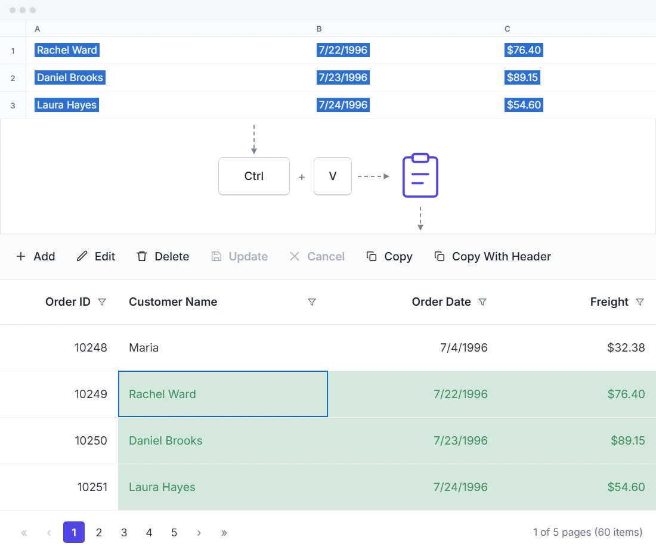Select page 1 in pager
Screen dimensions: 656x553
[x=74, y=532]
